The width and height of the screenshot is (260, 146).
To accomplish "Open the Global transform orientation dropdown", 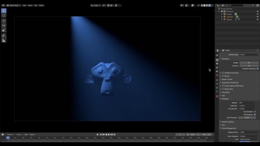I will [96, 5].
